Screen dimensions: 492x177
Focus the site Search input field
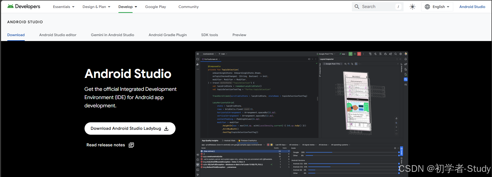(x=377, y=7)
